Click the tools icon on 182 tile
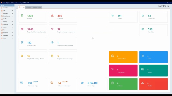172x96 pixels. (x=22, y=42)
